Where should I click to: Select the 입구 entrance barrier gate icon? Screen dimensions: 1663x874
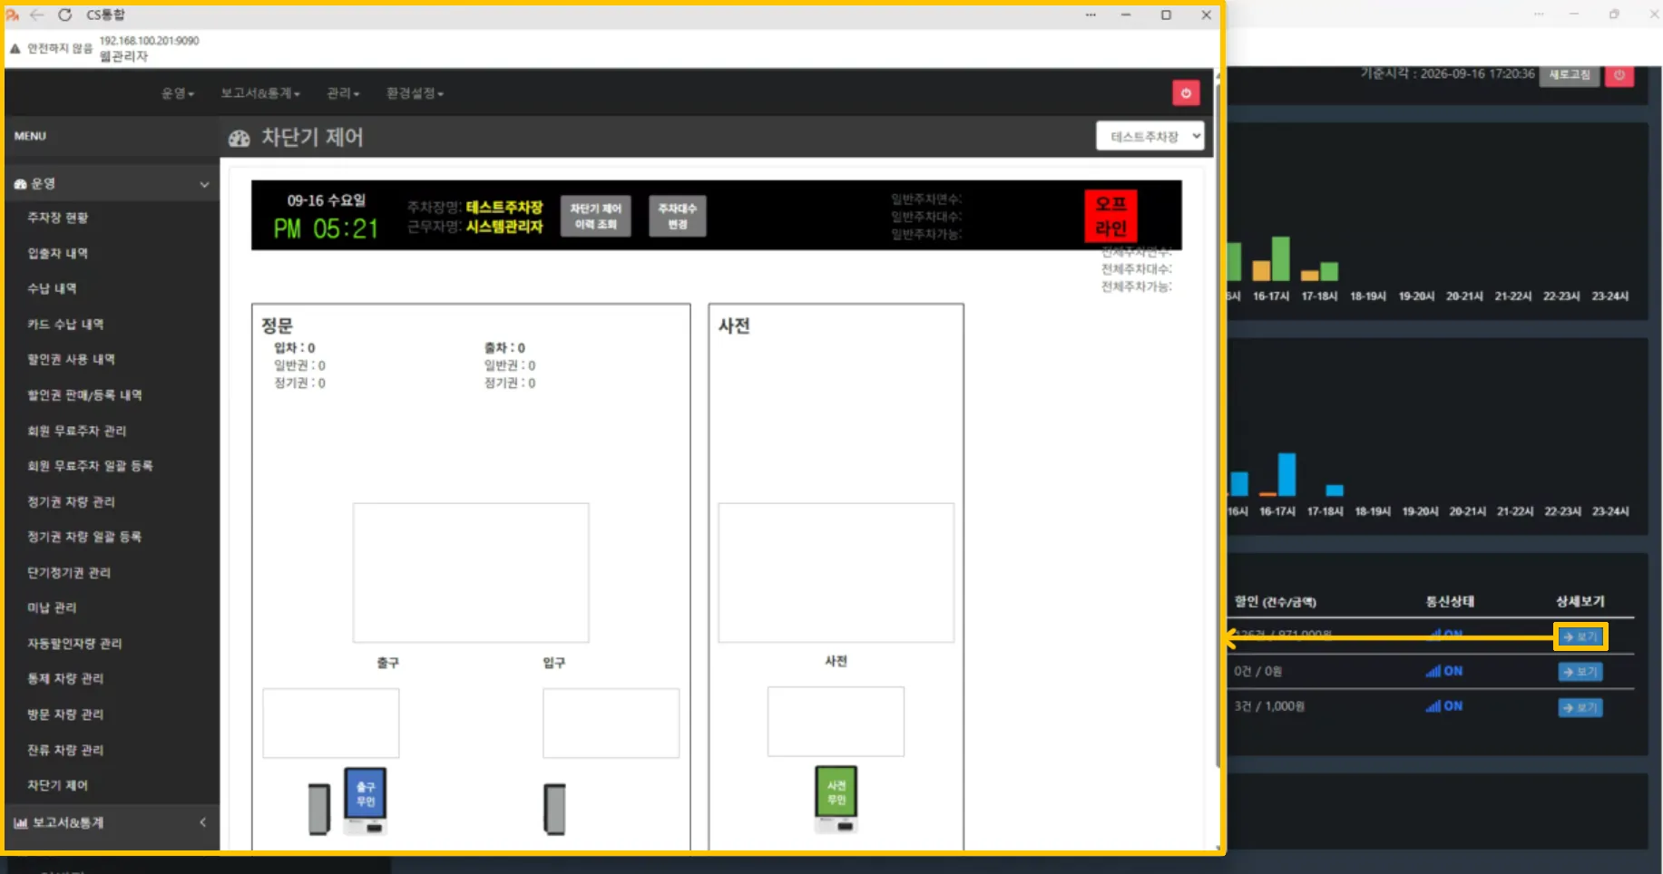(554, 809)
